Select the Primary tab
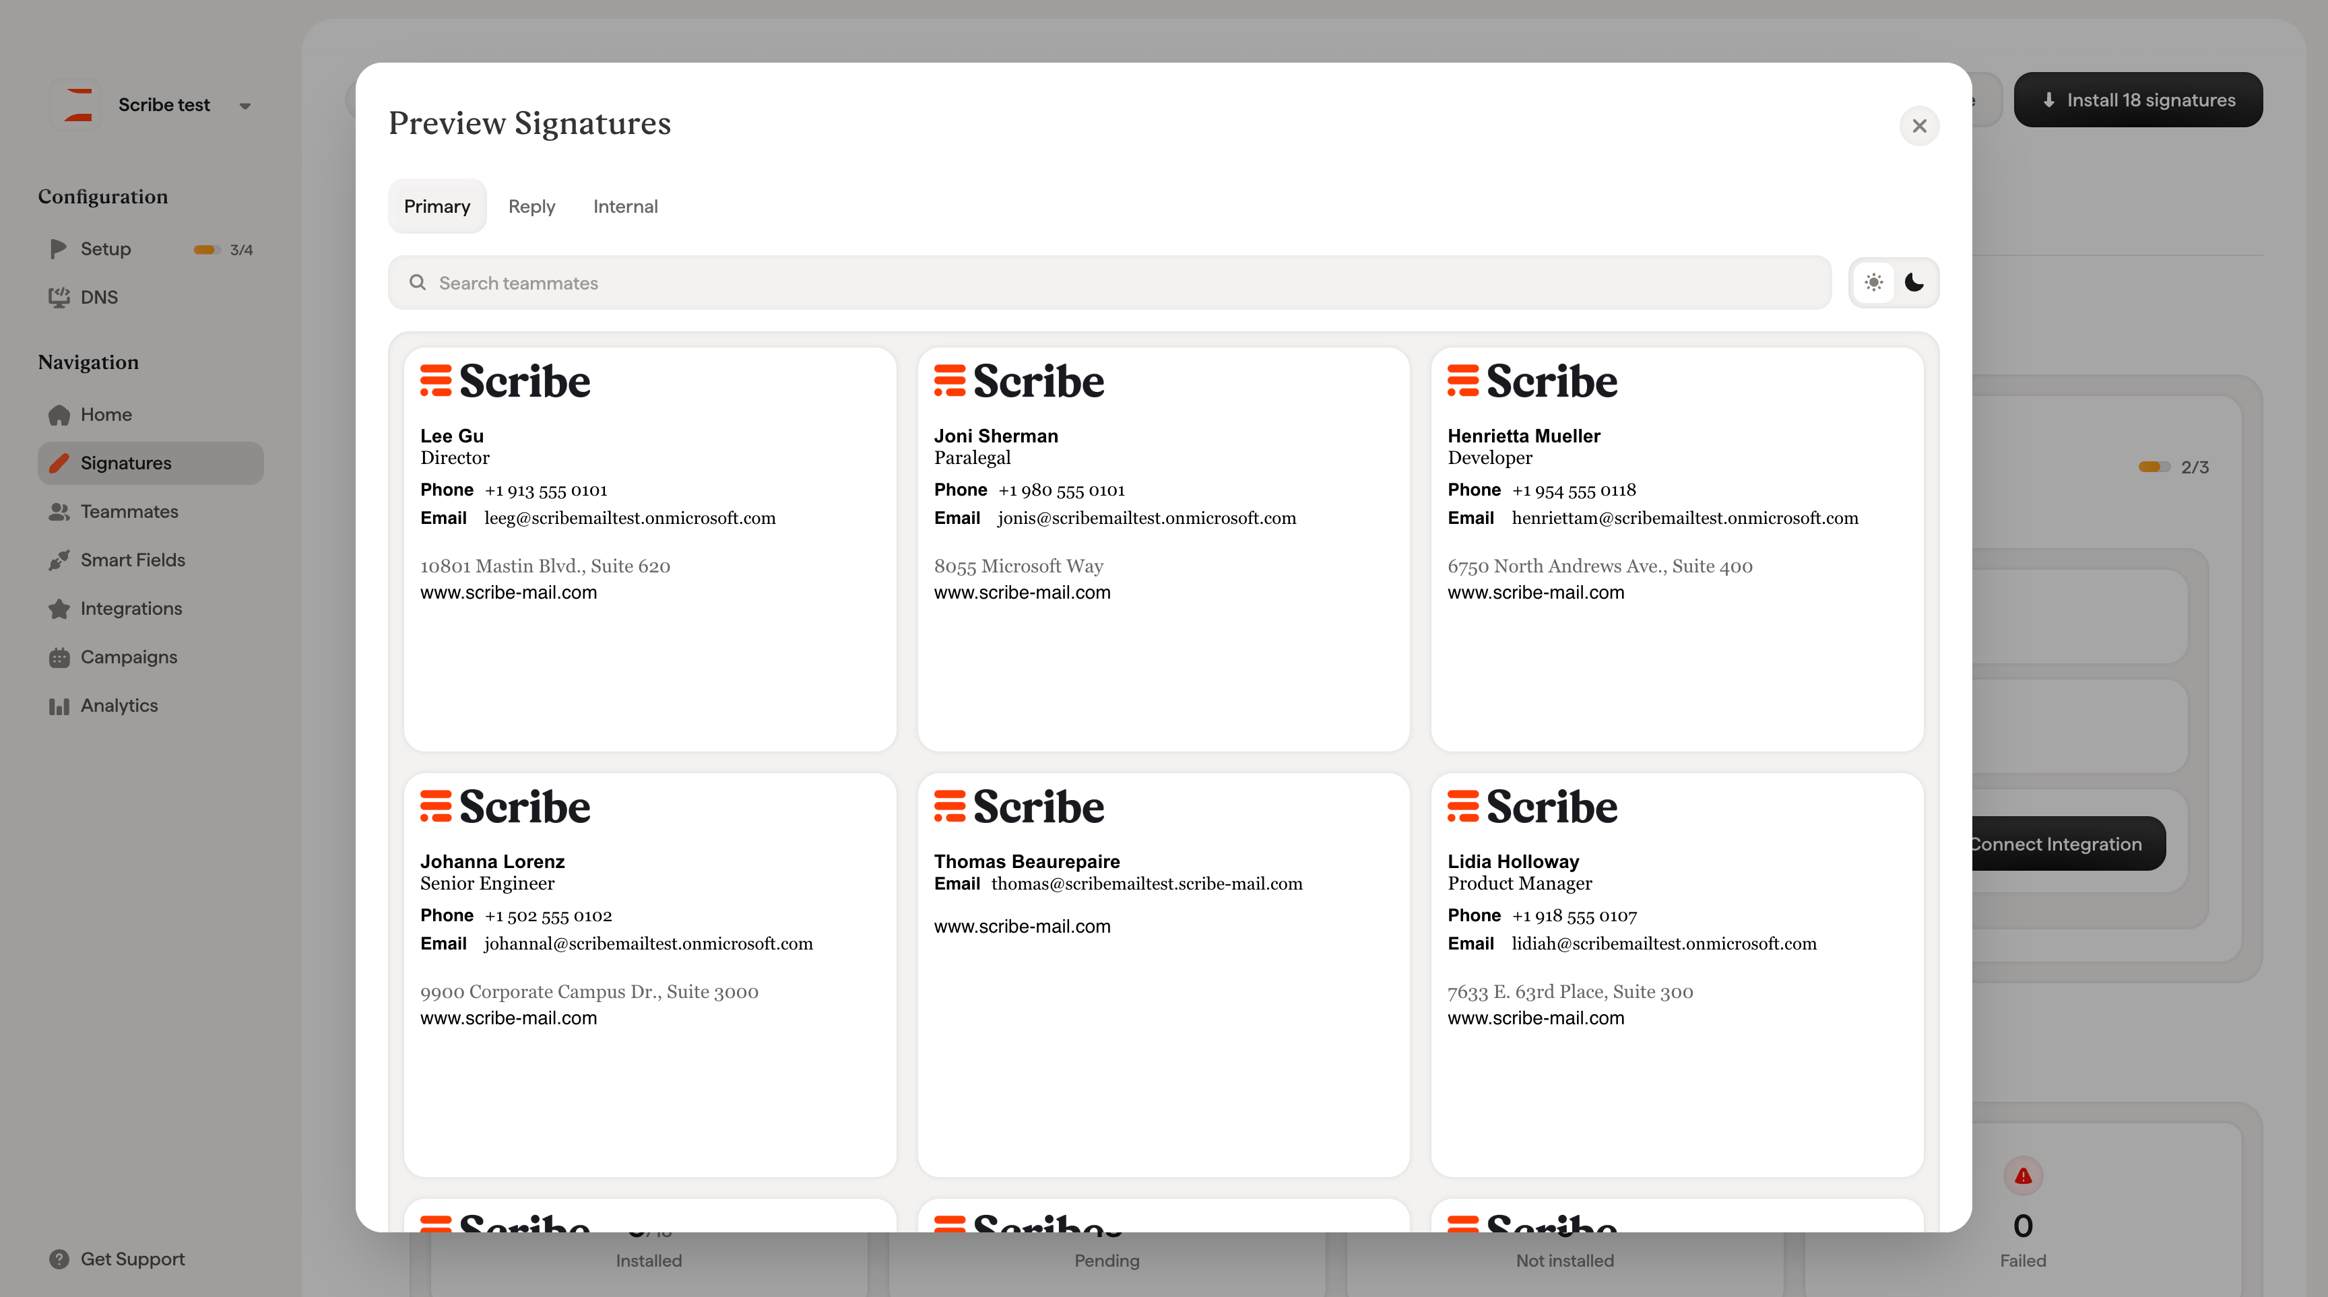Viewport: 2328px width, 1297px height. click(x=437, y=206)
